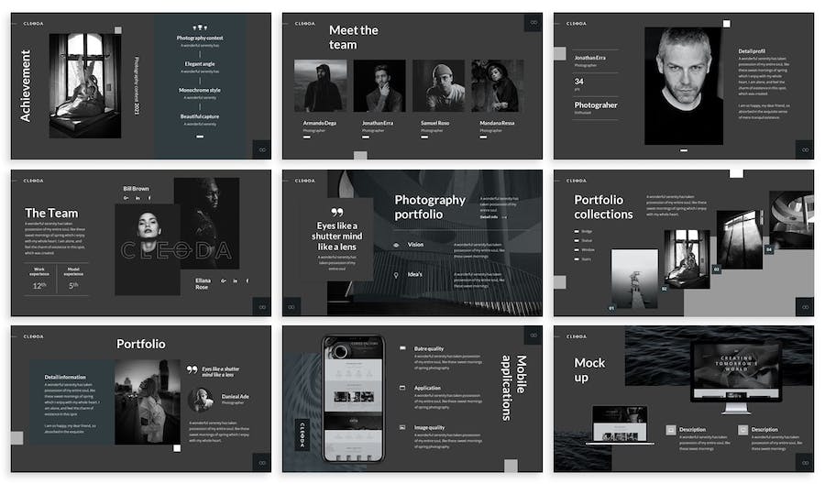Select the statue photo on the Achievement slide
Viewport: 825px width, 484px height.
(x=85, y=86)
